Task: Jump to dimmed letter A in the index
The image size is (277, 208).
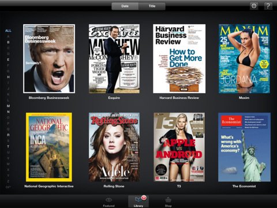Action: coord(8,36)
